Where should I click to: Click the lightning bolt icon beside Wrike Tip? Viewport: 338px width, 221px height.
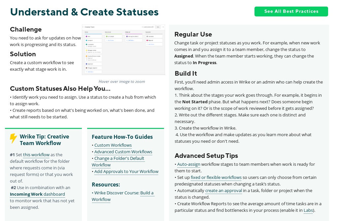[x=14, y=139]
